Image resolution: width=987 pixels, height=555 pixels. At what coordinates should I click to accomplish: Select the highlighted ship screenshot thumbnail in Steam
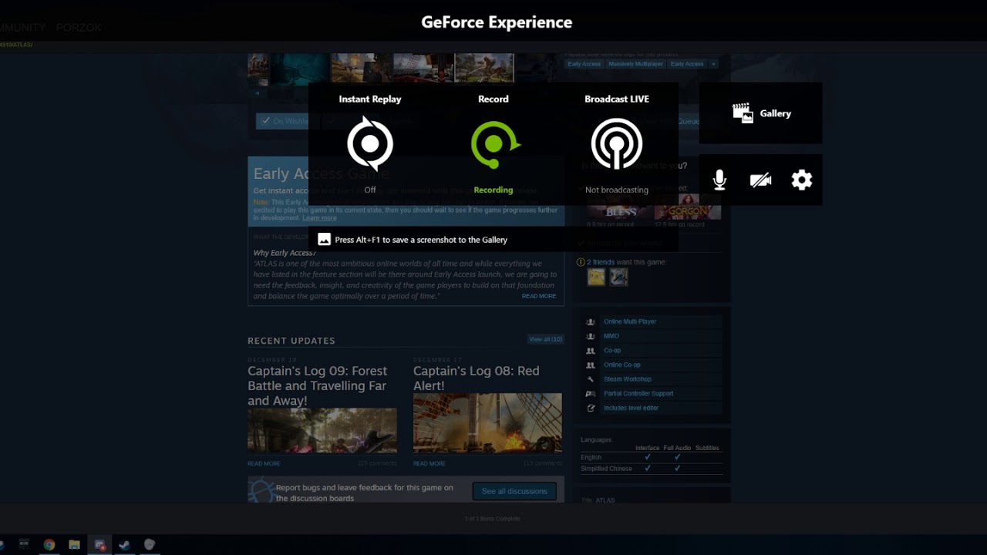pos(484,68)
